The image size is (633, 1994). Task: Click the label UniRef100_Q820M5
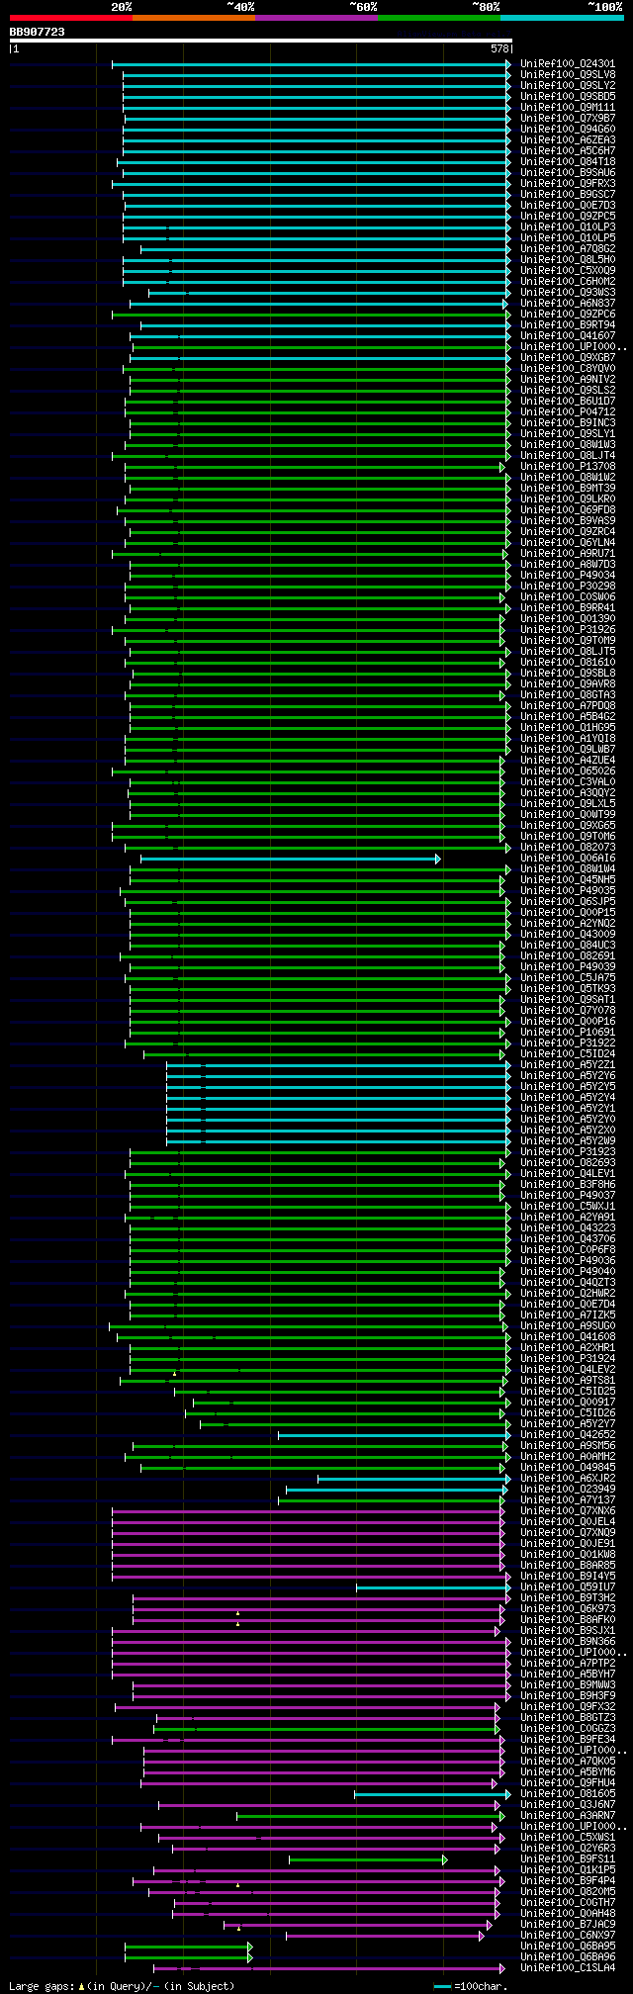[568, 1892]
